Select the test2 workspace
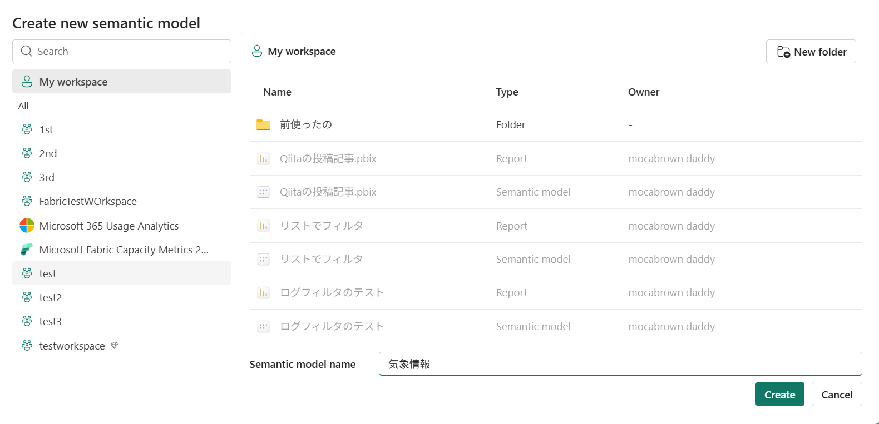The width and height of the screenshot is (879, 424). 50,297
